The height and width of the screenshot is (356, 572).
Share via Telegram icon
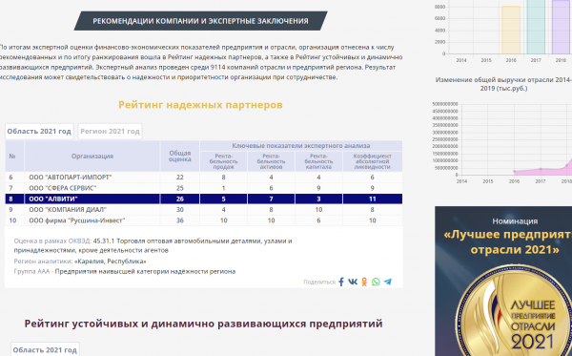tap(387, 282)
